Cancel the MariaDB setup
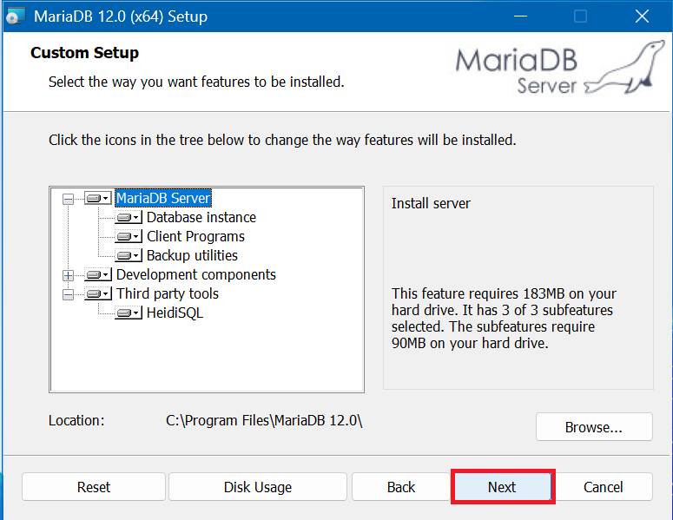Image resolution: width=673 pixels, height=520 pixels. click(x=604, y=487)
